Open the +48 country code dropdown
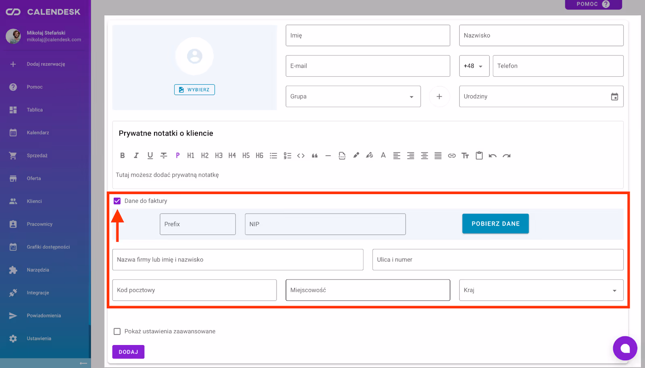 pyautogui.click(x=474, y=66)
